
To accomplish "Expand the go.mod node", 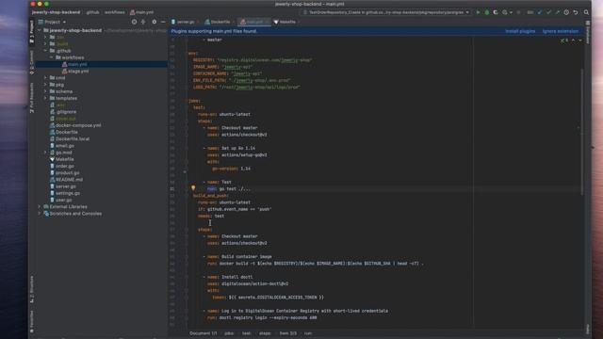I will coord(45,153).
